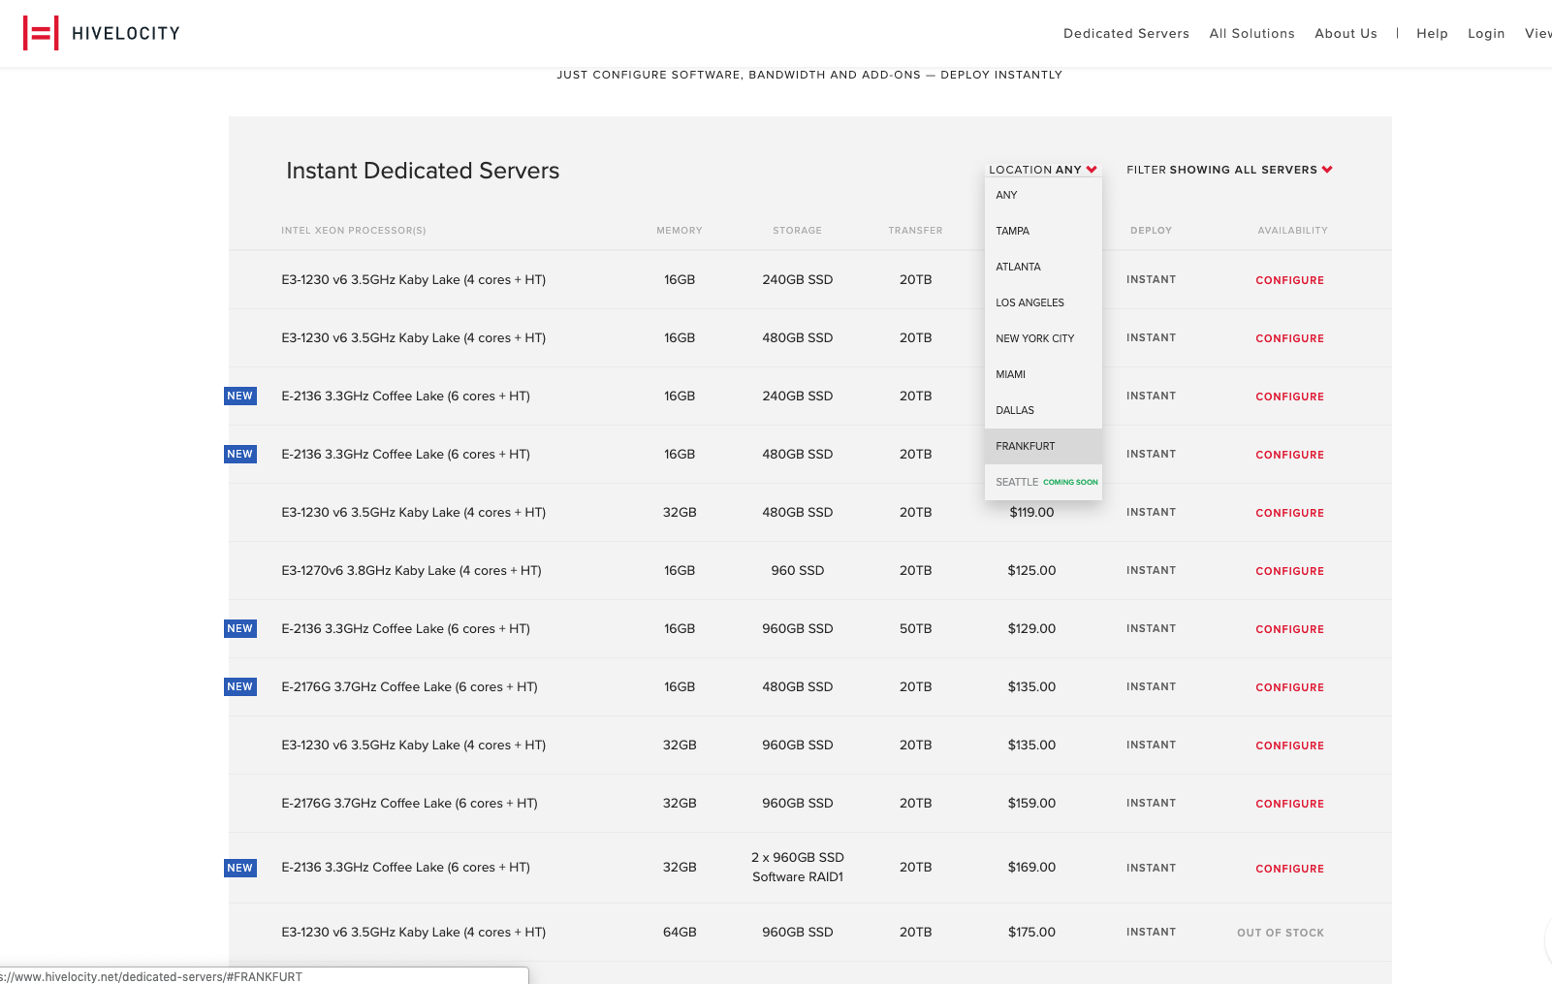Select New York City location
Image resolution: width=1552 pixels, height=984 pixels.
tap(1043, 338)
